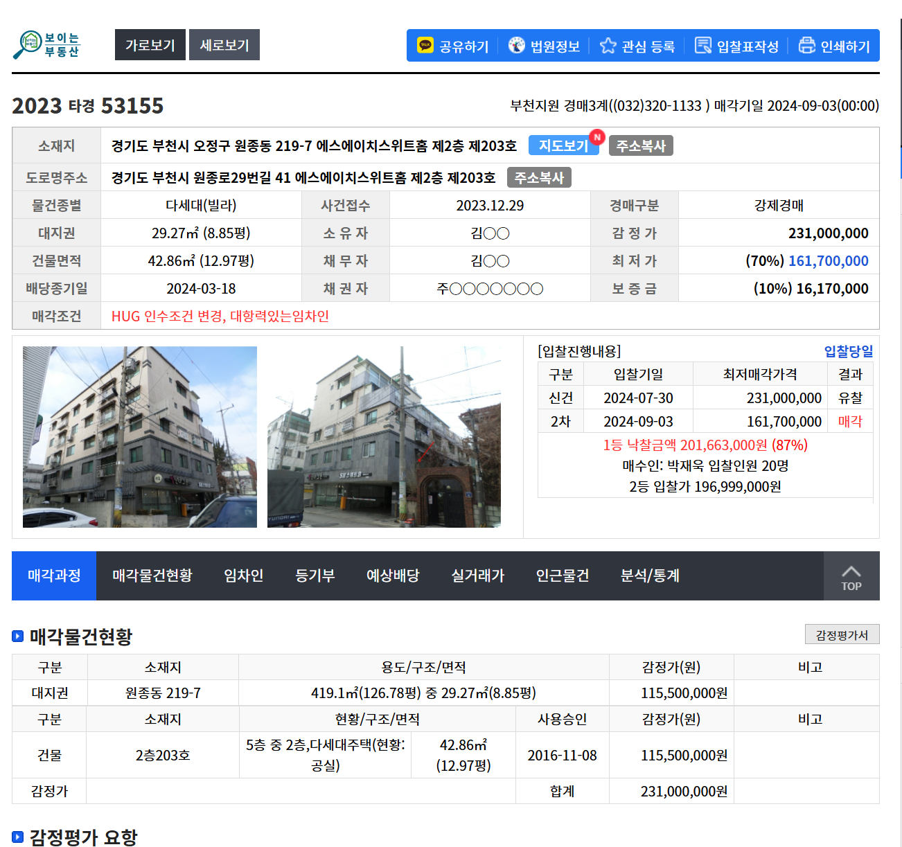Click the printer icon
This screenshot has height=847, width=902.
point(807,46)
